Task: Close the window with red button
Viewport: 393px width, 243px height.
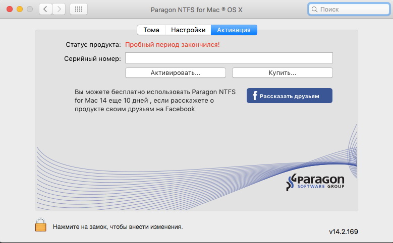Action: point(10,9)
